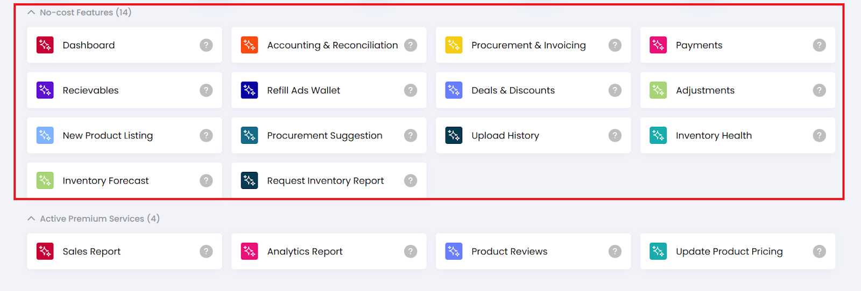The height and width of the screenshot is (291, 861).
Task: Open Request Inventory Report
Action: (x=325, y=180)
